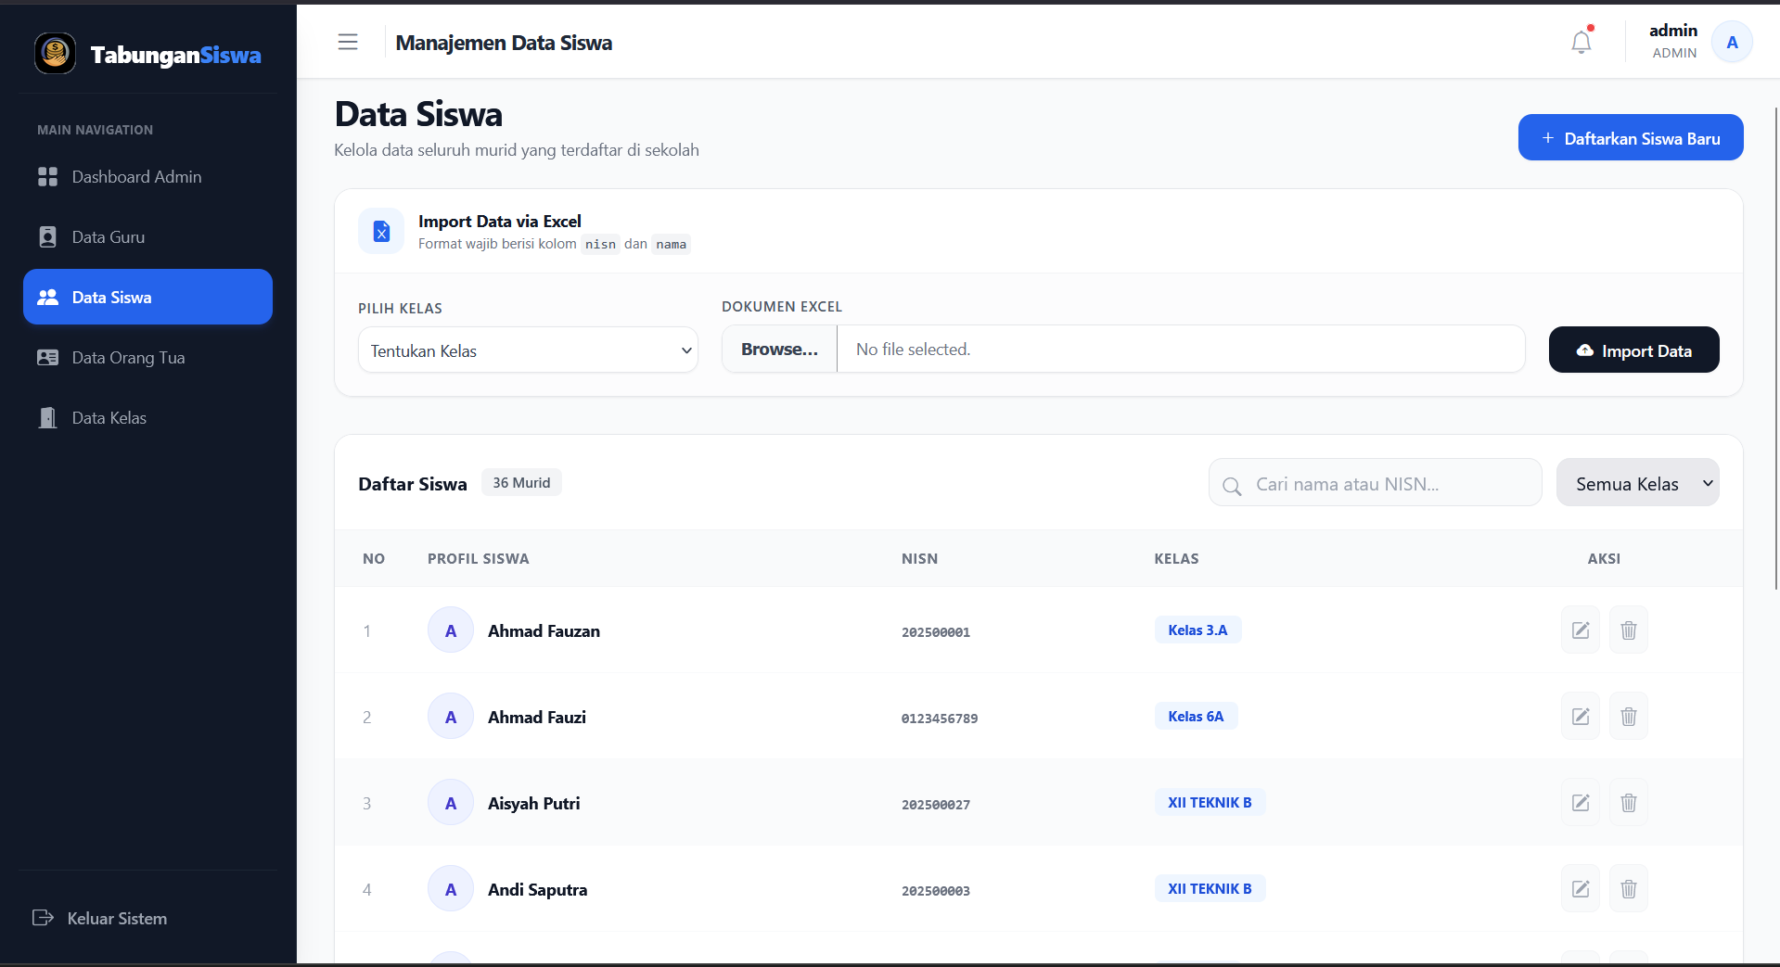Click avatar of Andi Saputra
The image size is (1780, 967).
point(451,889)
